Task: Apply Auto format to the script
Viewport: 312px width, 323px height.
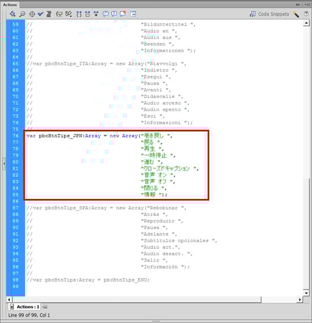Action: pos(49,14)
